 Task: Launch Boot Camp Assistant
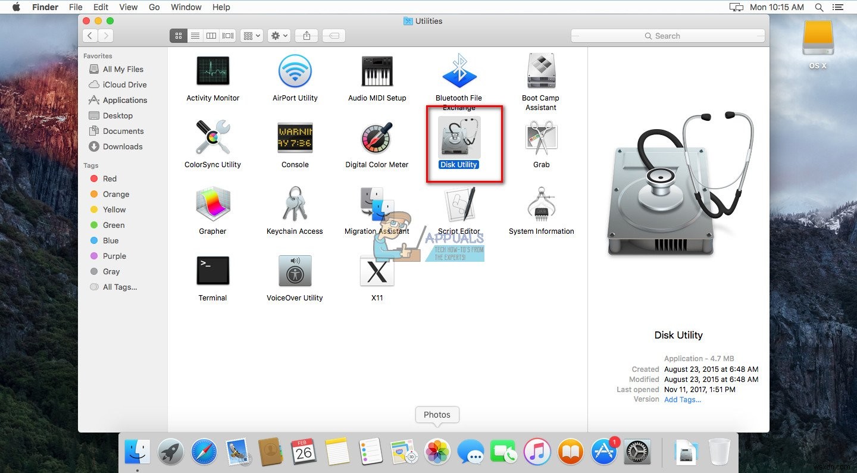point(540,70)
